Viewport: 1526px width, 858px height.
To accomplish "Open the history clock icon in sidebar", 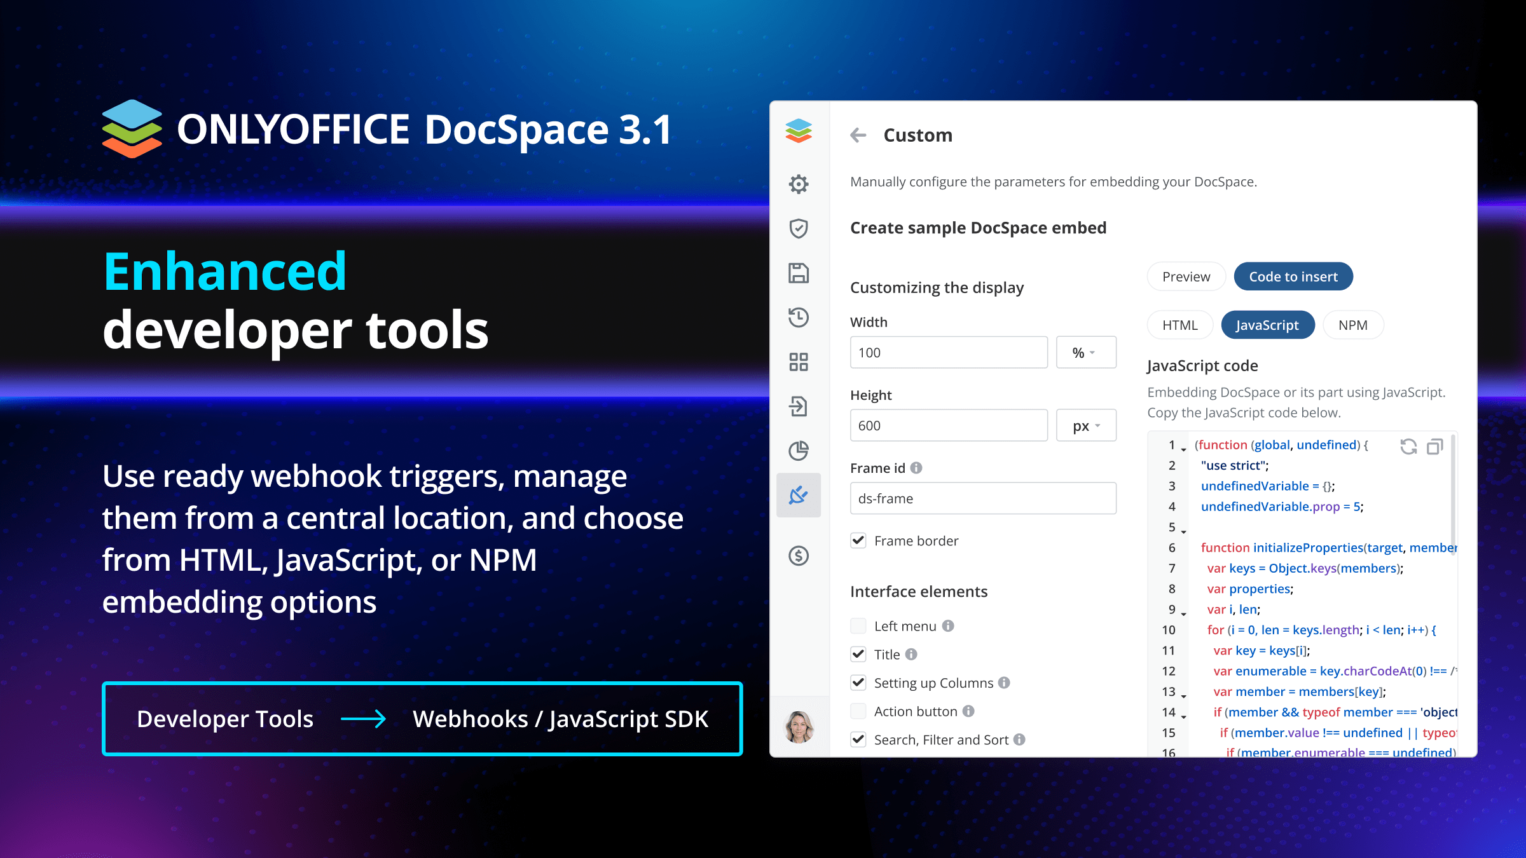I will click(799, 317).
